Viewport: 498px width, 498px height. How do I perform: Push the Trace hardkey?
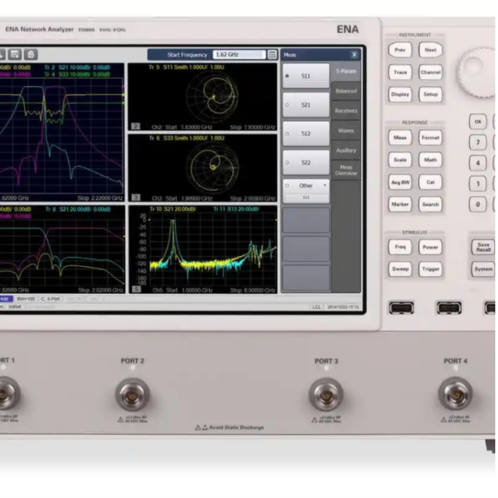400,72
